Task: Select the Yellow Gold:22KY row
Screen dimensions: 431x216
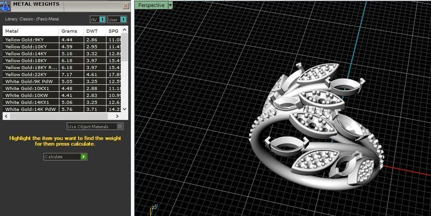Action: [x=62, y=74]
